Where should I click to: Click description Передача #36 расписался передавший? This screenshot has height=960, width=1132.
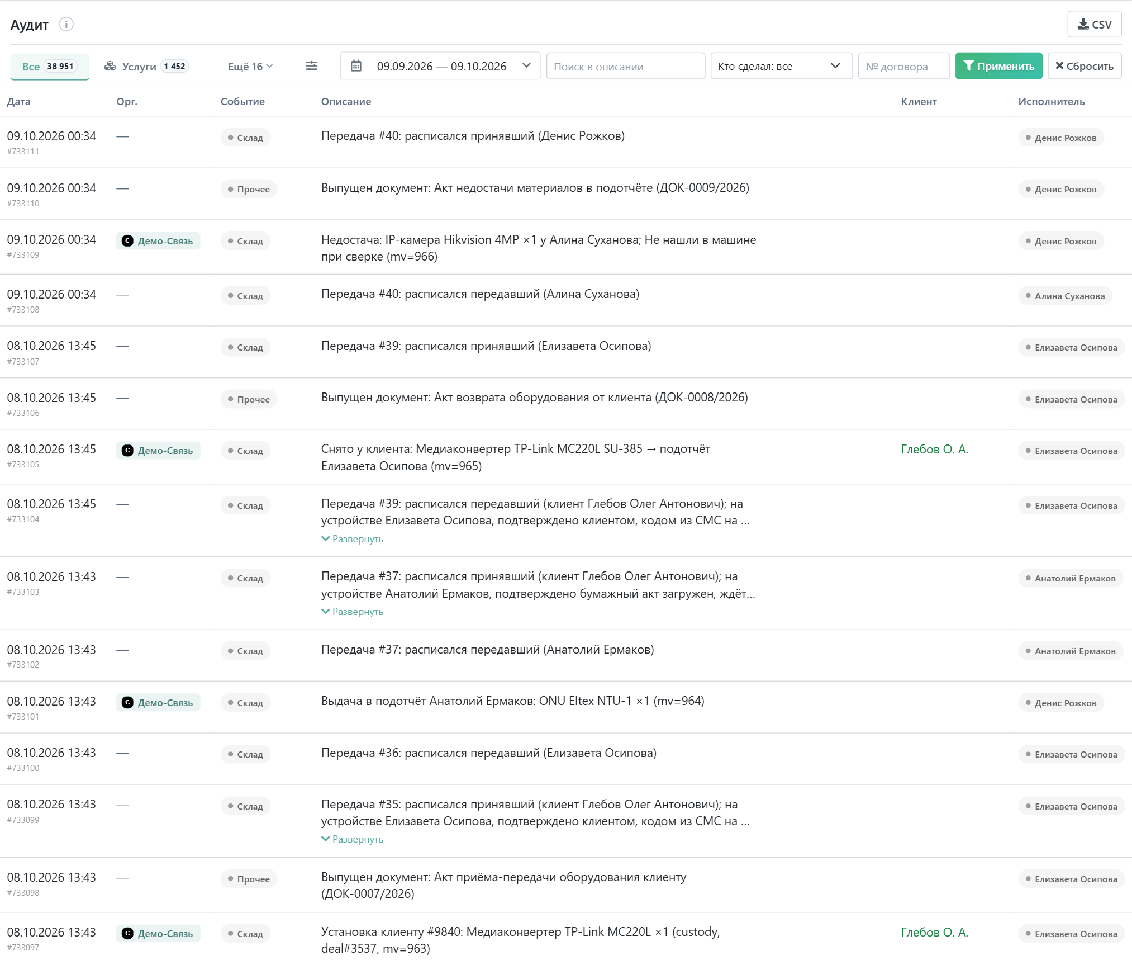coord(489,753)
